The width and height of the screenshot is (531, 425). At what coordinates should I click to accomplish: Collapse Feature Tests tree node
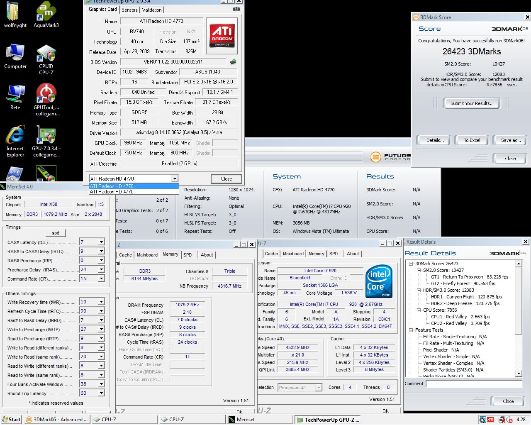[x=411, y=330]
